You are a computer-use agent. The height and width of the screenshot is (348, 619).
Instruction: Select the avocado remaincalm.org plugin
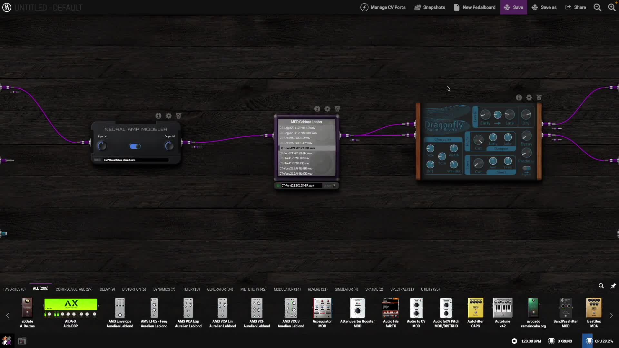click(533, 308)
